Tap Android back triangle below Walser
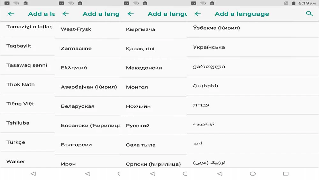The height and width of the screenshot is (180, 319). [x=33, y=174]
